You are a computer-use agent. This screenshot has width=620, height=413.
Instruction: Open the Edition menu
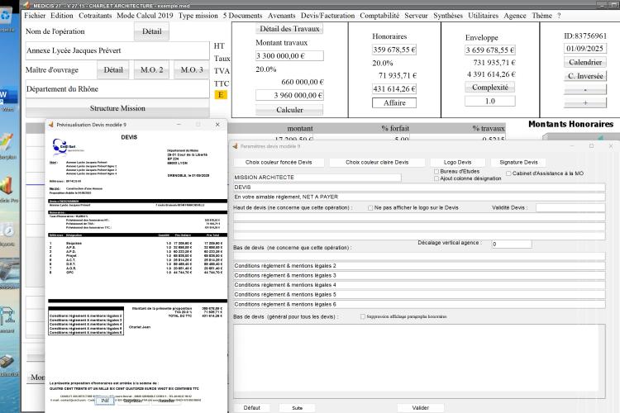pos(62,16)
